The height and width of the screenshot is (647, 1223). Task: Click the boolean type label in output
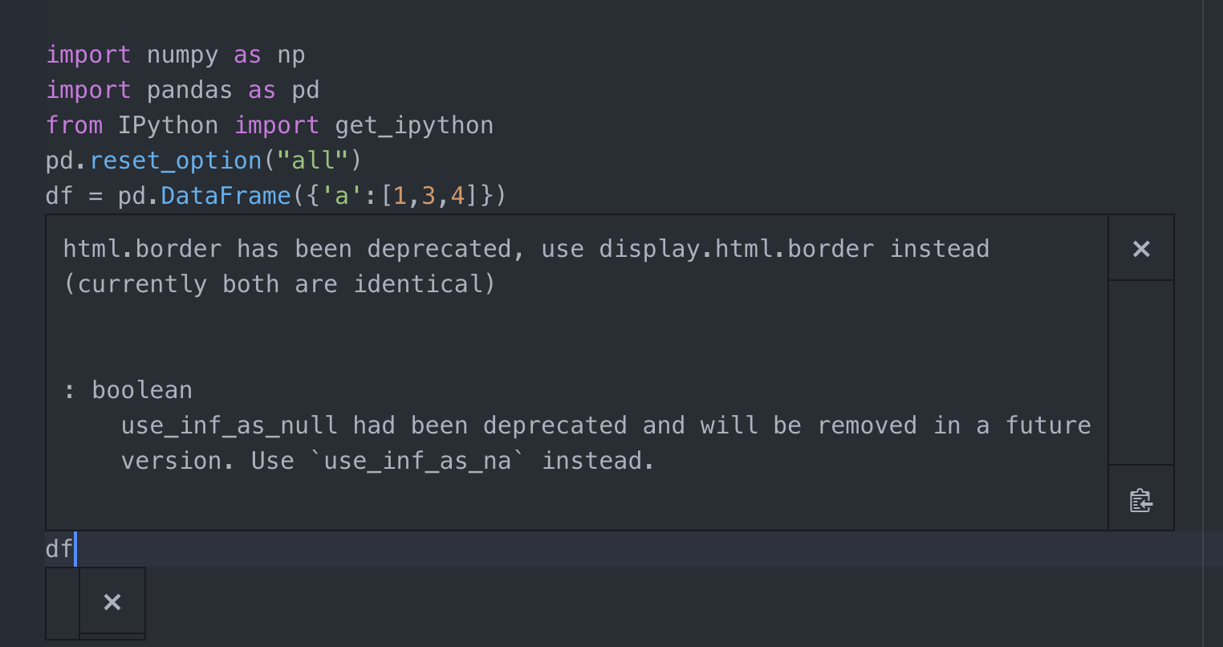(x=141, y=389)
